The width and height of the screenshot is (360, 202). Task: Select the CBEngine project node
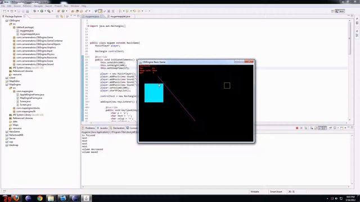(x=15, y=21)
